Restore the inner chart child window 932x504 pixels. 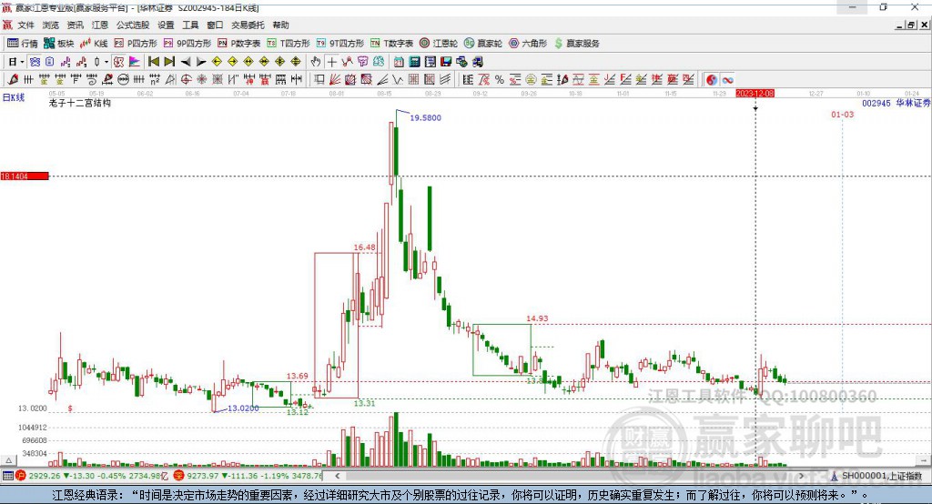911,25
